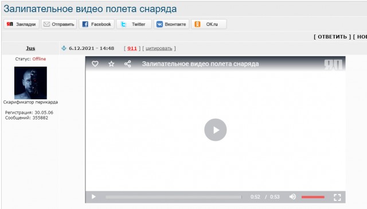The width and height of the screenshot is (367, 209).
Task: Share via the OK.ru button
Action: [209, 24]
